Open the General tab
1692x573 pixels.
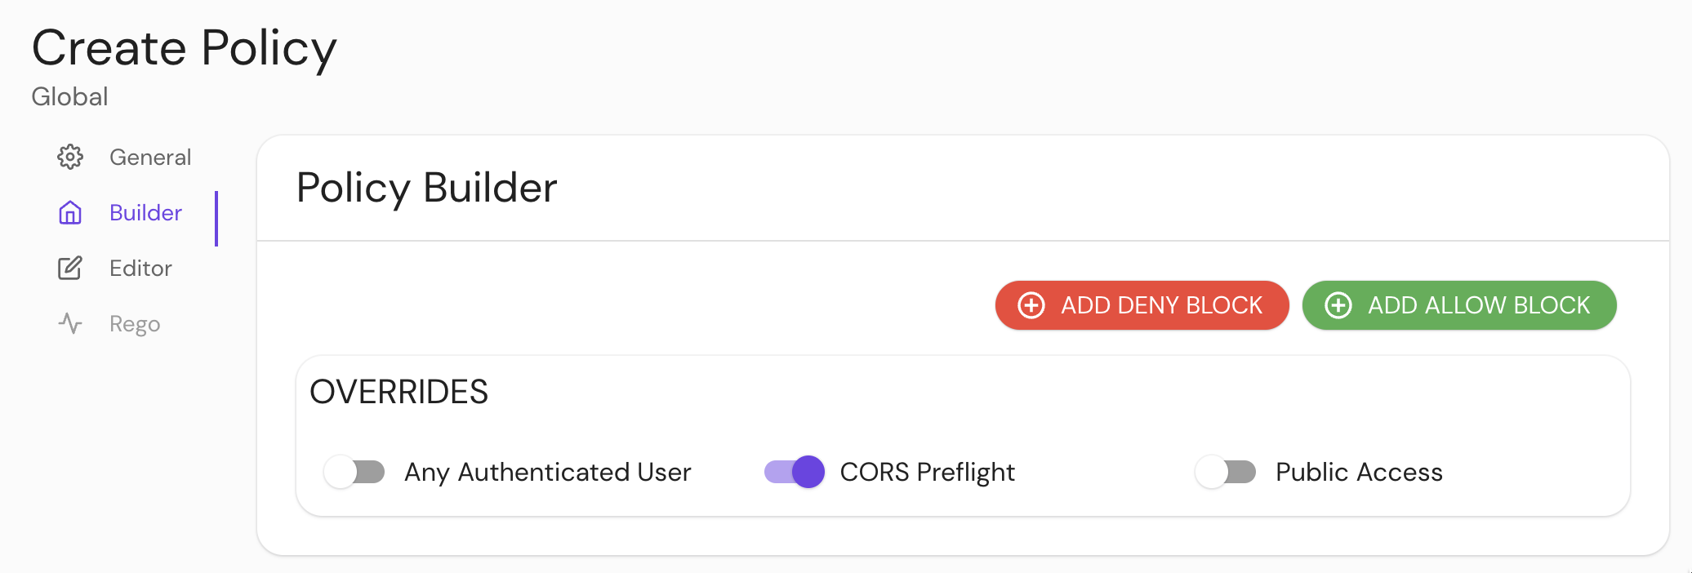[x=150, y=157]
